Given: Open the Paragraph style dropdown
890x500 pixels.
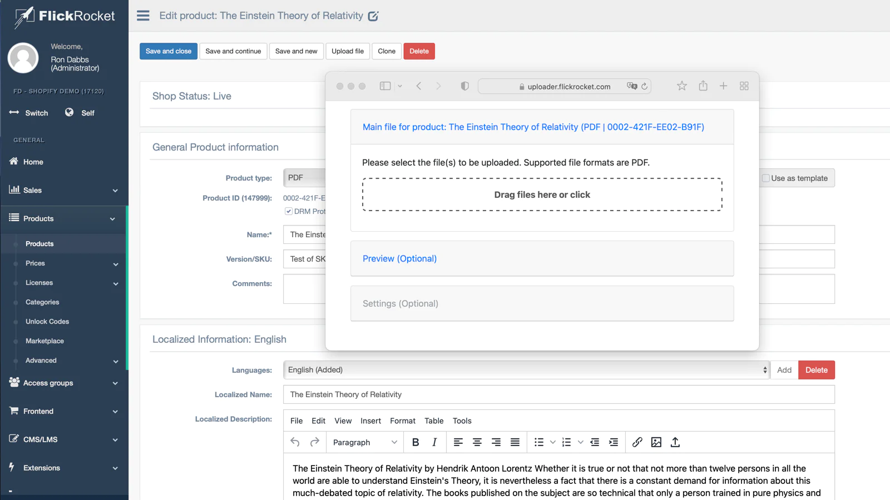Looking at the screenshot, I should (x=365, y=442).
